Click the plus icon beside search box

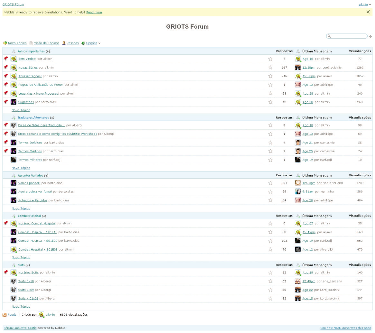pyautogui.click(x=370, y=36)
